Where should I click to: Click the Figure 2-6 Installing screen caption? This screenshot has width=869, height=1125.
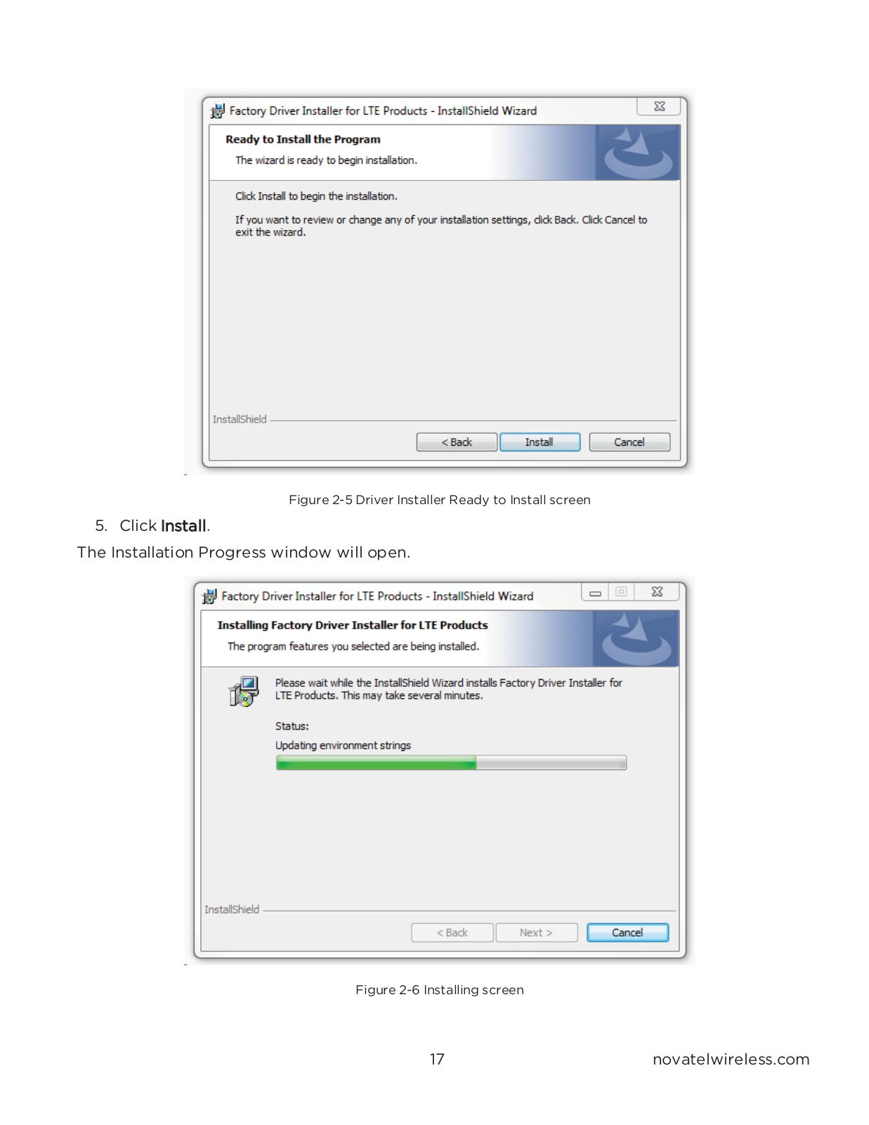click(x=440, y=989)
